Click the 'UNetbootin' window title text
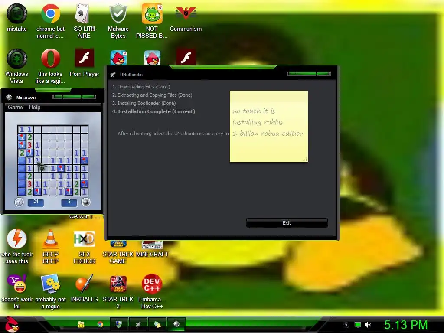This screenshot has height=333, width=444. 131,75
